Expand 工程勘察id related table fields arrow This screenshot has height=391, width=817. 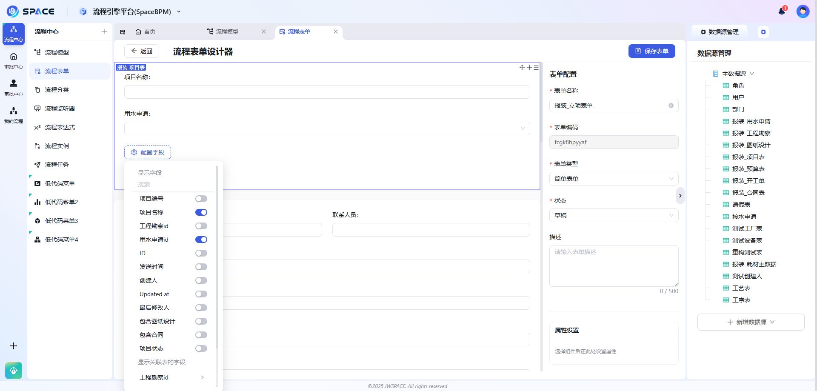click(202, 377)
